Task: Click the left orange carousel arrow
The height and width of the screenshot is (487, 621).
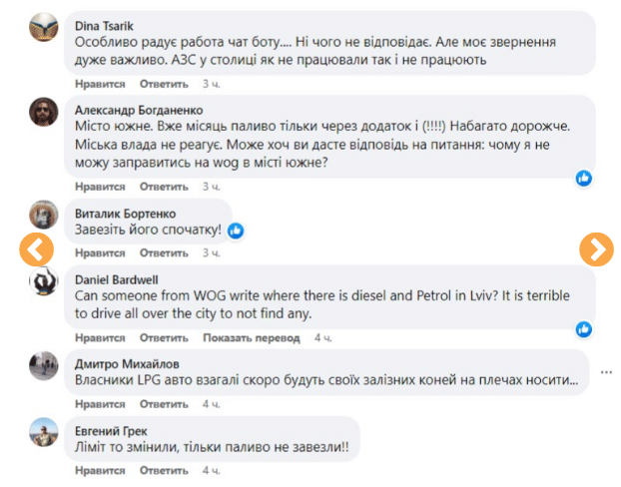Action: (37, 248)
